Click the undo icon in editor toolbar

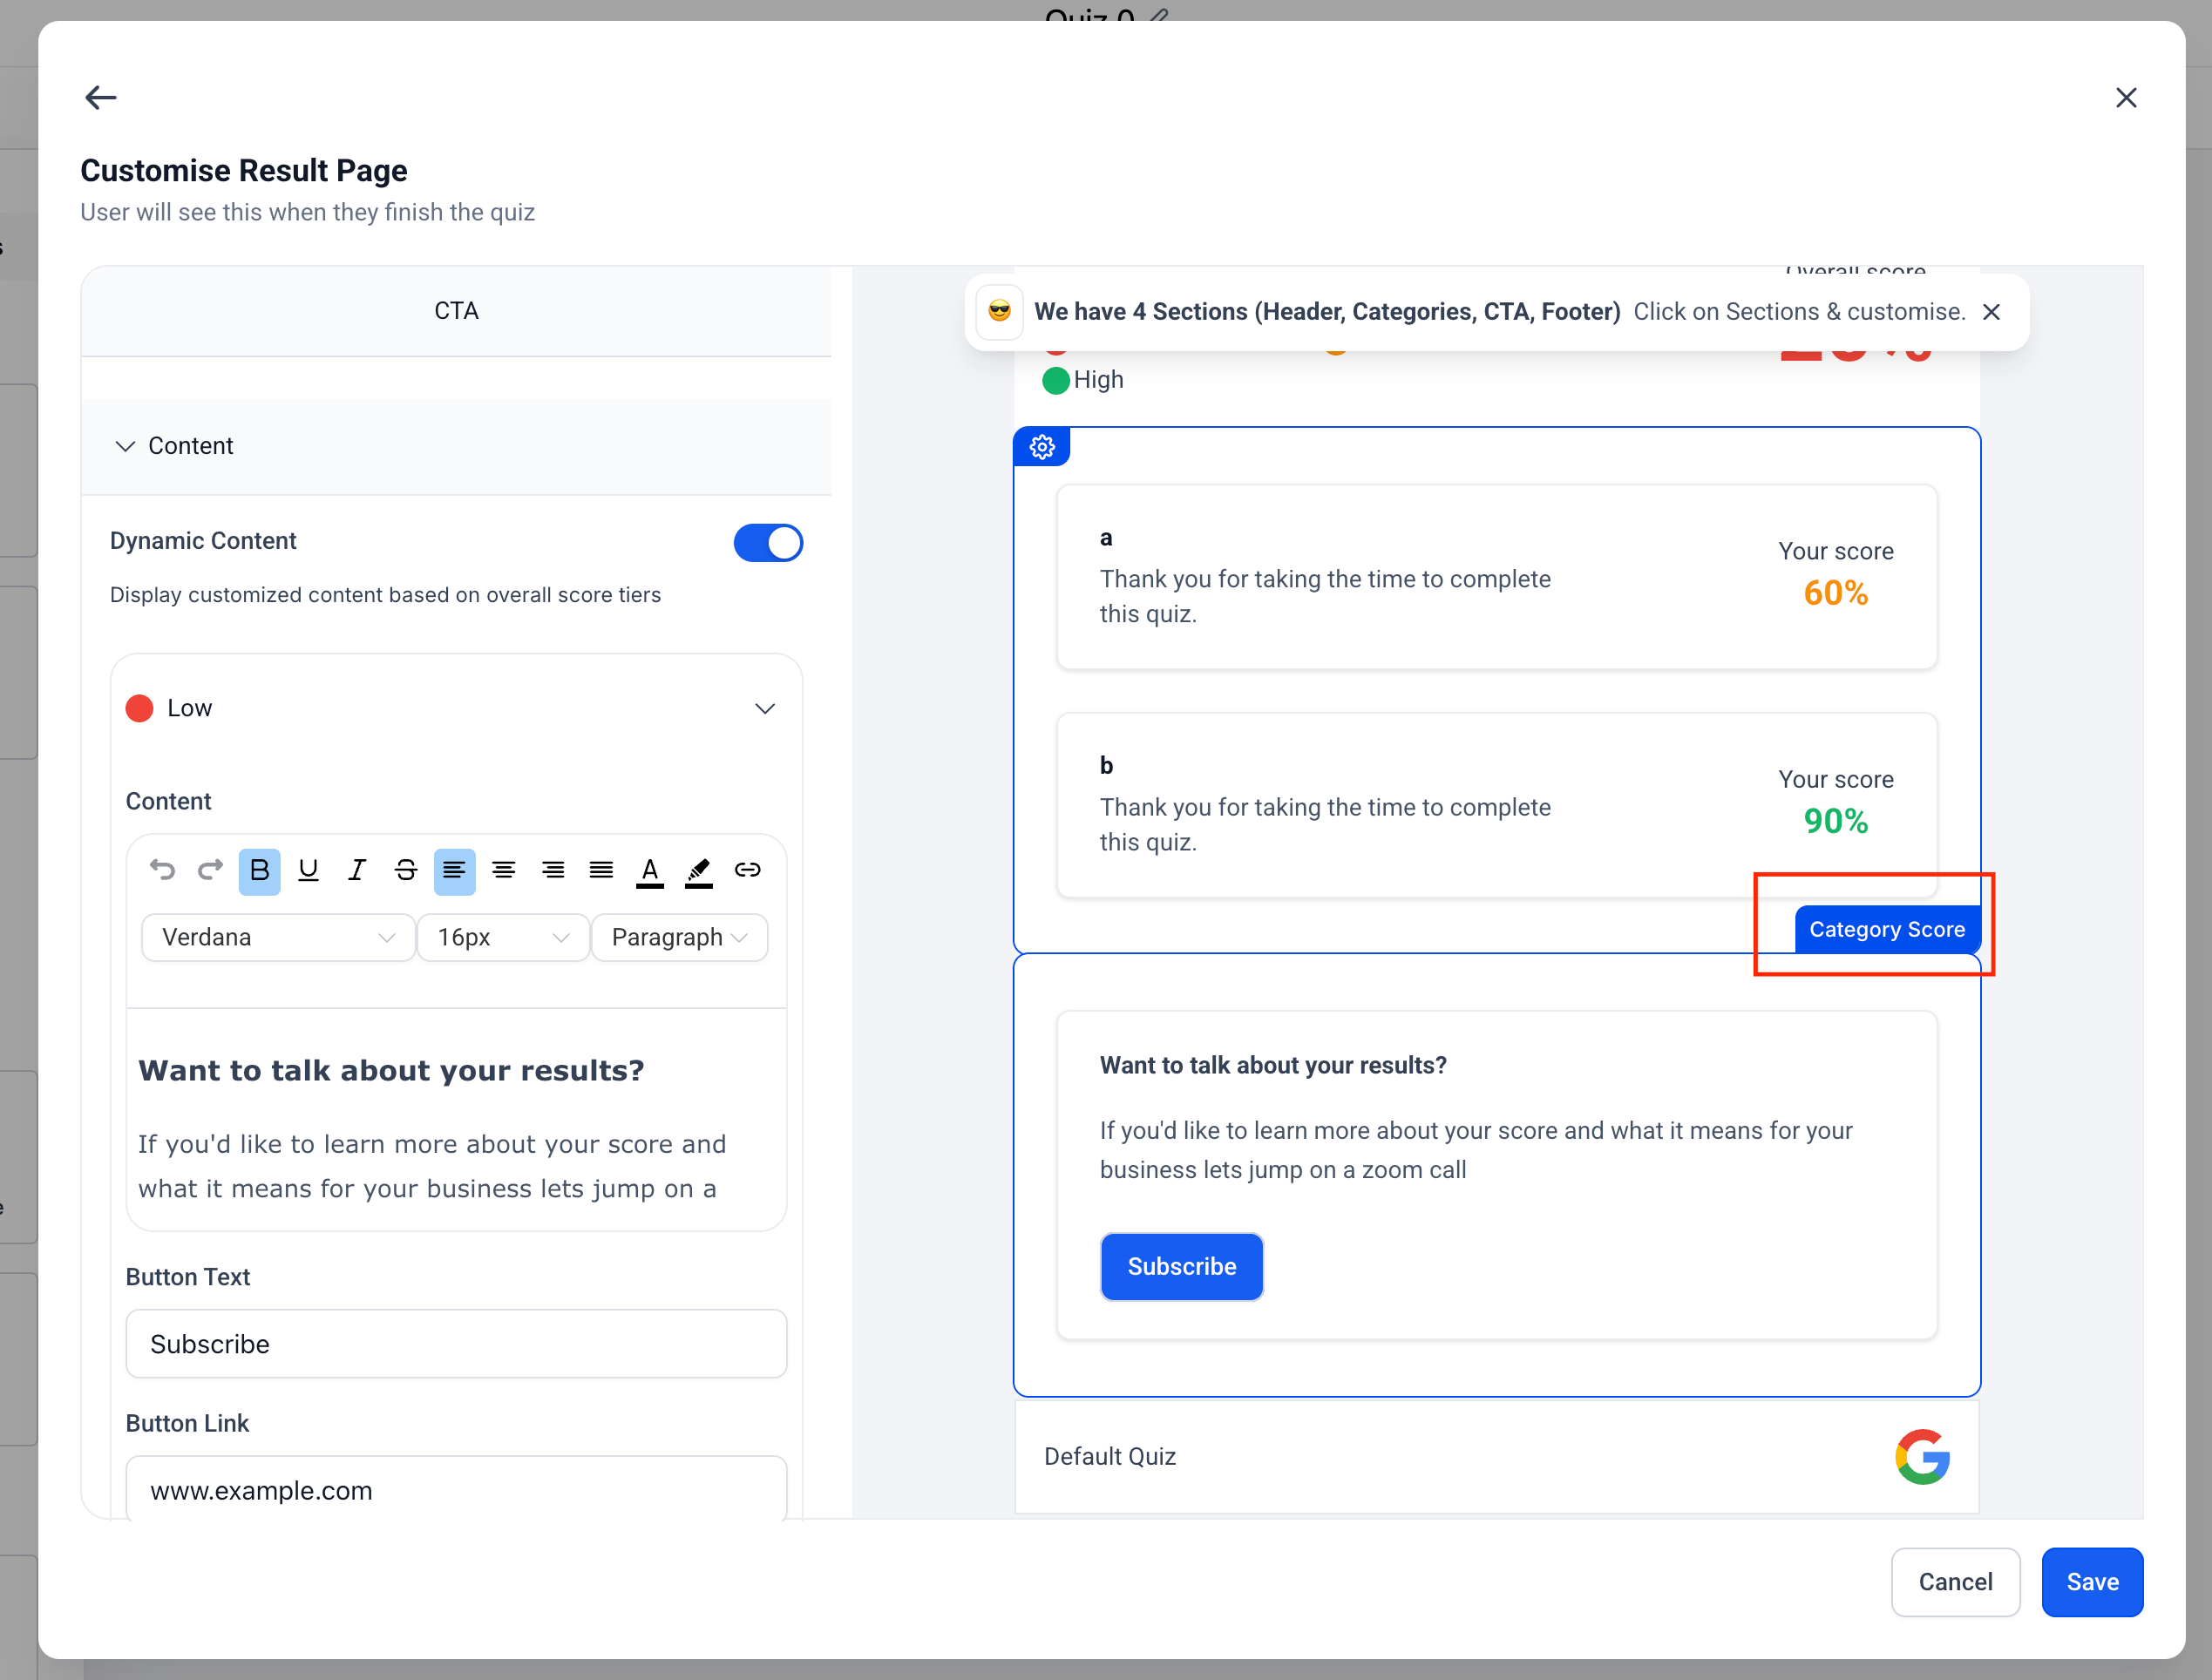coord(162,870)
